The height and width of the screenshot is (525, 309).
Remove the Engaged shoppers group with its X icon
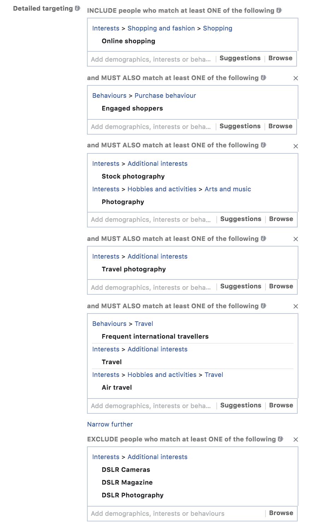[296, 78]
